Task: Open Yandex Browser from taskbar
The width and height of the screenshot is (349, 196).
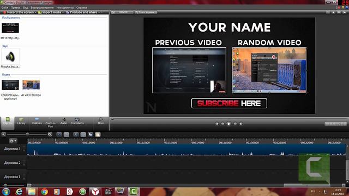Action: pos(95,192)
